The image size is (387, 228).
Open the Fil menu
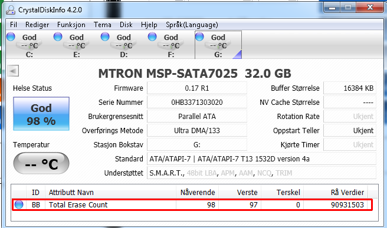click(14, 25)
